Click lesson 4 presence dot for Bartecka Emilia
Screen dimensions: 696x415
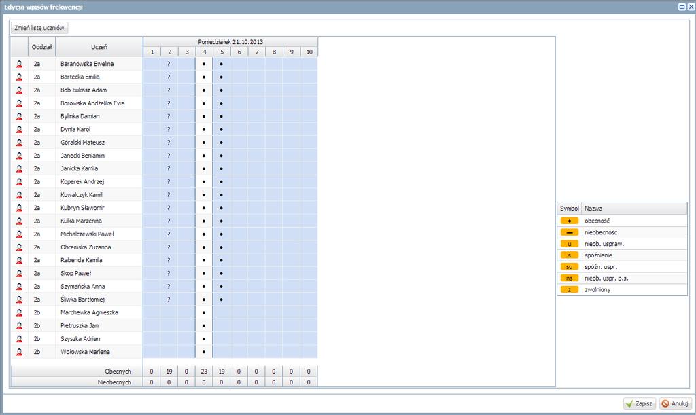(x=204, y=77)
